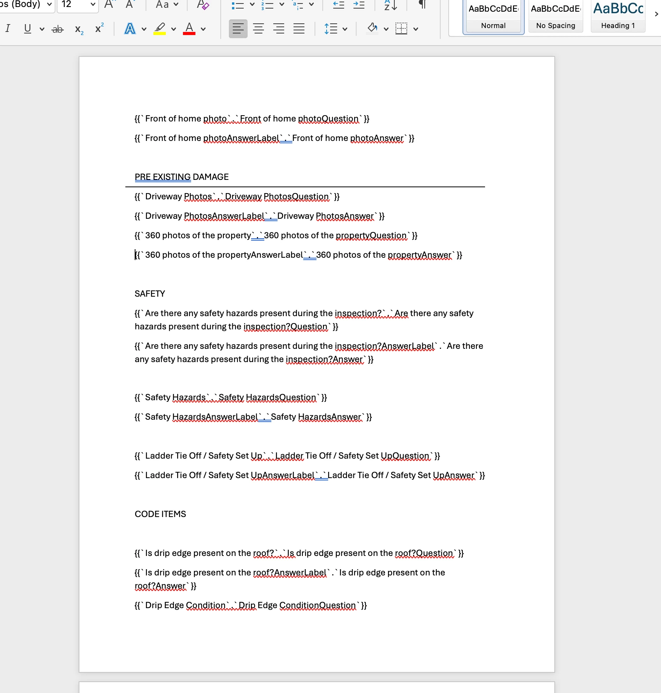Toggle show paragraph marks

click(x=422, y=5)
